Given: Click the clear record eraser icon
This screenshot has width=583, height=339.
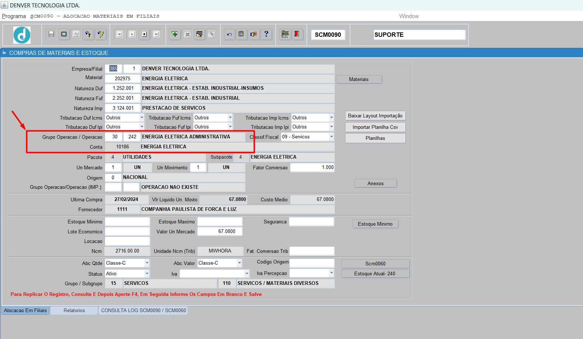Looking at the screenshot, I should coord(212,34).
